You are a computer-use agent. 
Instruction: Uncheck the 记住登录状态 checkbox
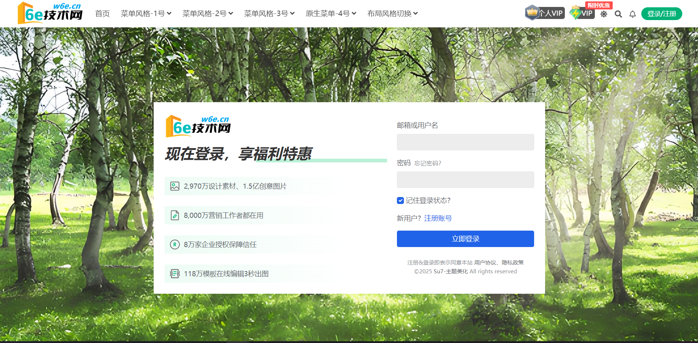(400, 200)
